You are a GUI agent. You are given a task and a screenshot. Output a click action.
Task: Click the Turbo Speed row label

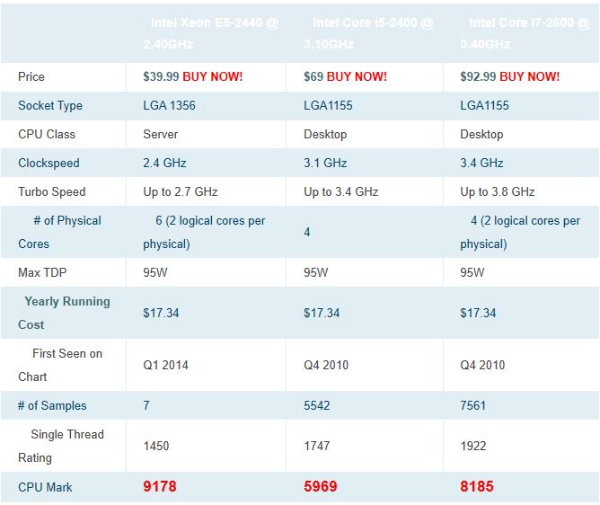(52, 192)
